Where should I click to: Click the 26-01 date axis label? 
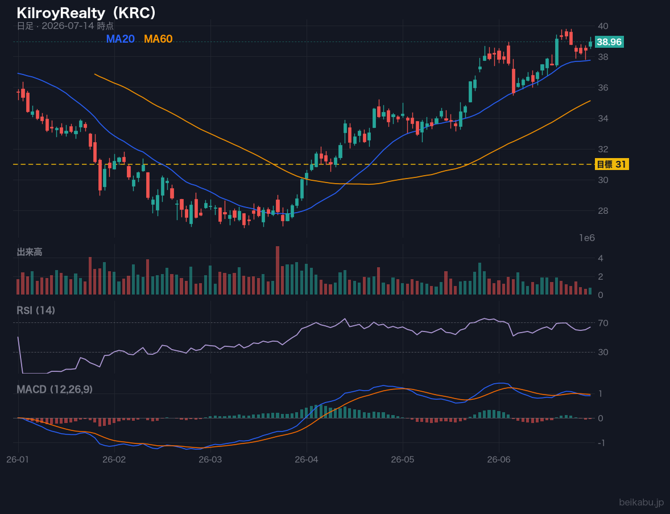[x=18, y=460]
